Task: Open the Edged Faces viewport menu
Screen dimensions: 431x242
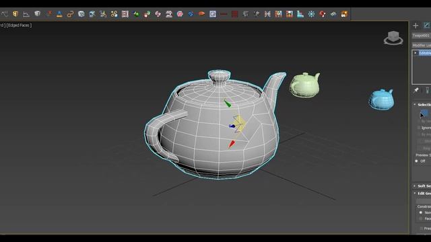Action: [19, 26]
